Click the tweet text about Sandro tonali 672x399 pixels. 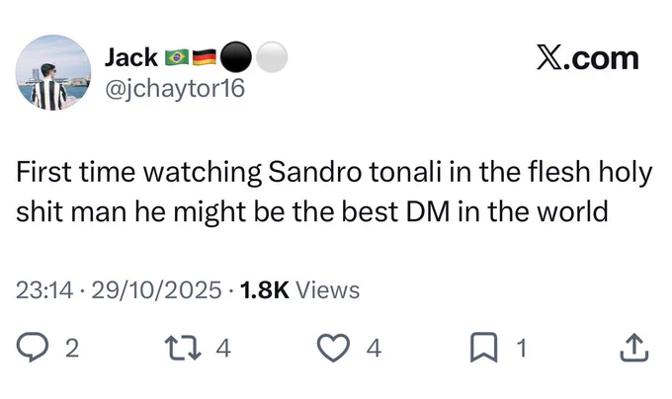(334, 192)
